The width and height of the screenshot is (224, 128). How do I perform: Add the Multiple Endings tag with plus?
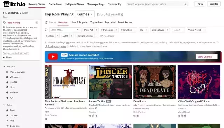97,36
